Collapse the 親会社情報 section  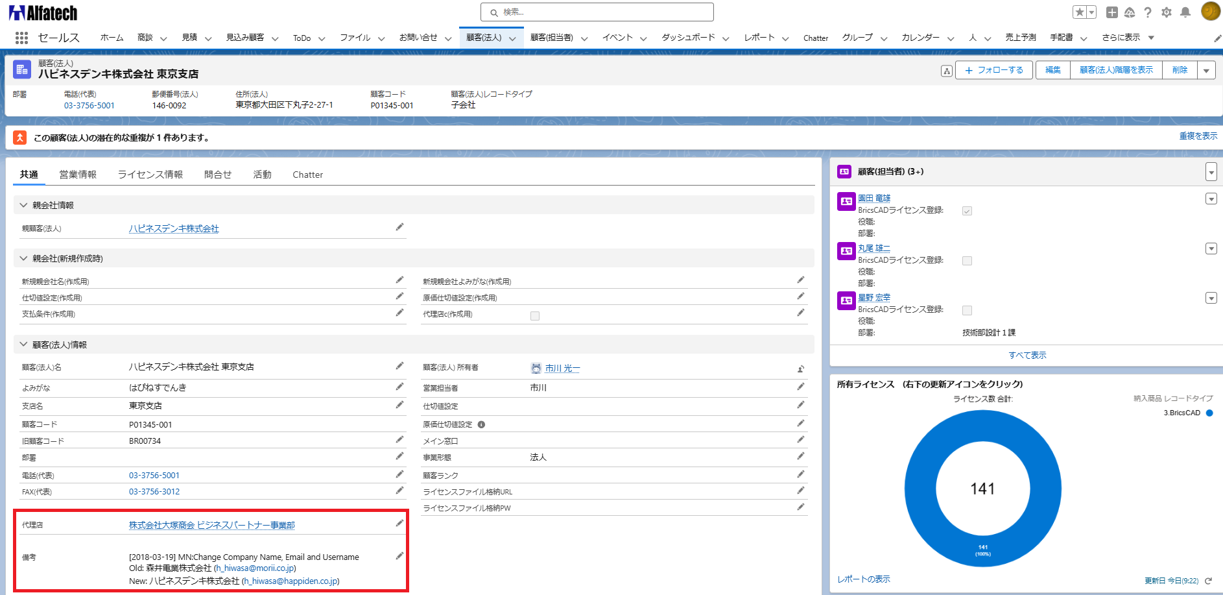[x=23, y=205]
